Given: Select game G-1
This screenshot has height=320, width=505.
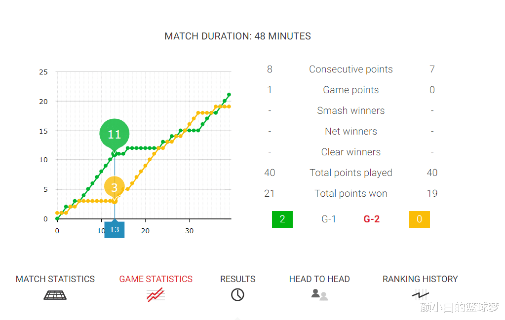Looking at the screenshot, I should pos(329,219).
